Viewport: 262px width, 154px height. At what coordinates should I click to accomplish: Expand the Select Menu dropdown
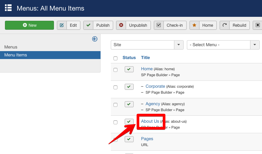pyautogui.click(x=223, y=45)
